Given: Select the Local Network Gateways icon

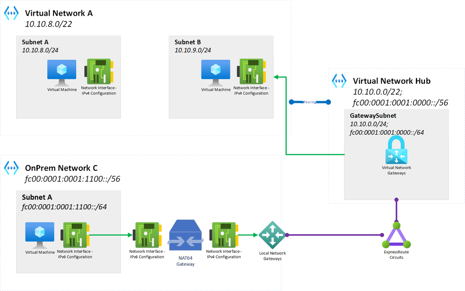Looking at the screenshot, I should pyautogui.click(x=272, y=235).
